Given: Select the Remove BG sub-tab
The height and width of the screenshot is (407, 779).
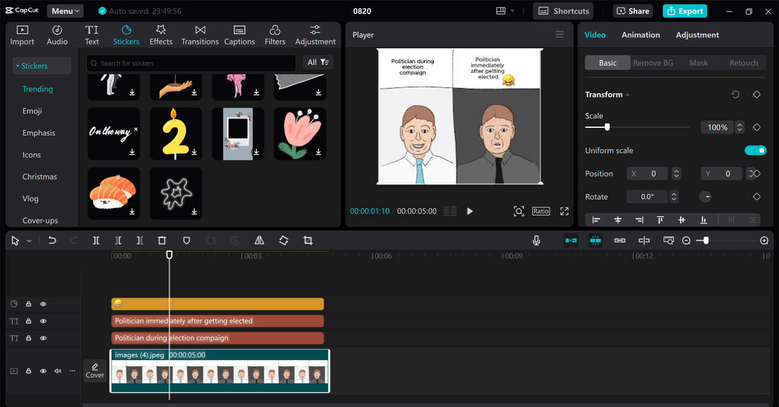Looking at the screenshot, I should [653, 63].
